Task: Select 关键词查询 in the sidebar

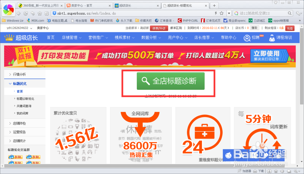Action: 24,106
